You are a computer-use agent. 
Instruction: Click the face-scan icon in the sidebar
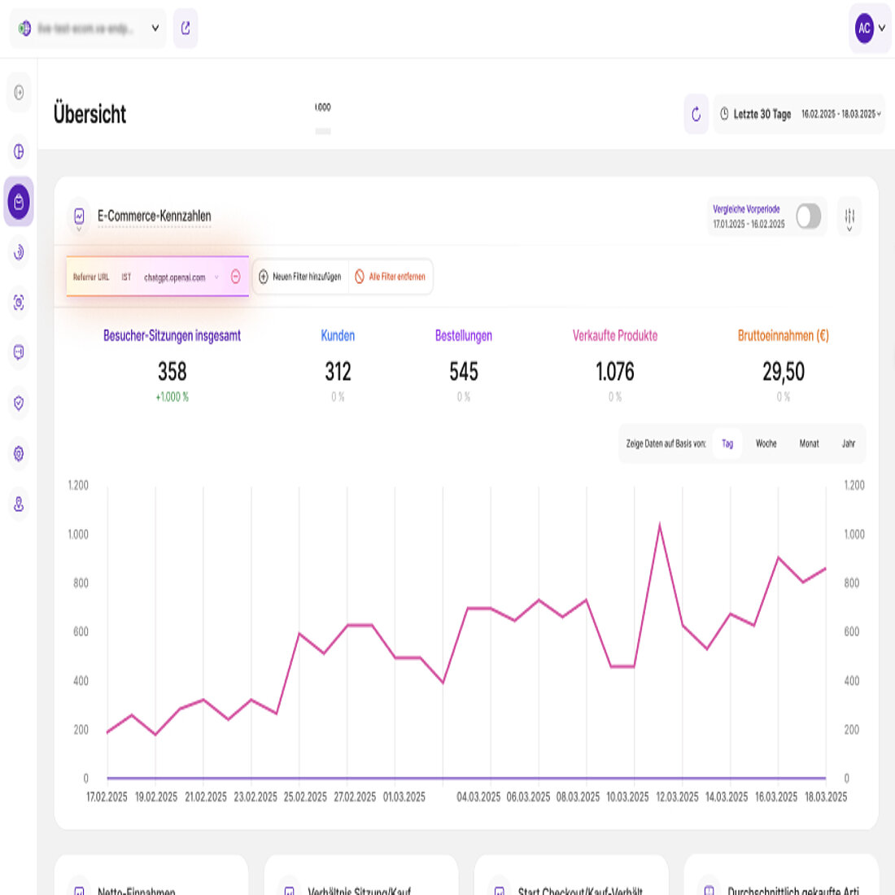[x=18, y=303]
